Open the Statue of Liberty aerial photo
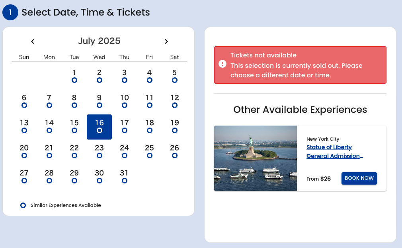The height and width of the screenshot is (248, 402). (x=256, y=158)
